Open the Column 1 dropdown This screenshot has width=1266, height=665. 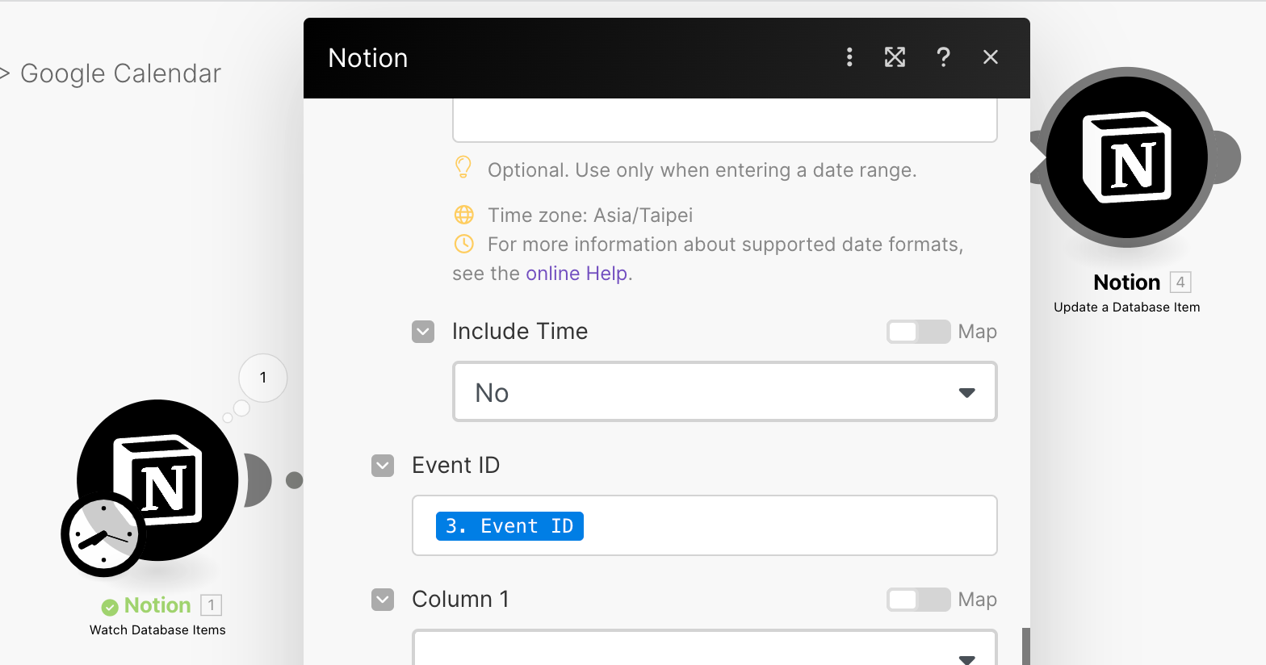pos(704,650)
